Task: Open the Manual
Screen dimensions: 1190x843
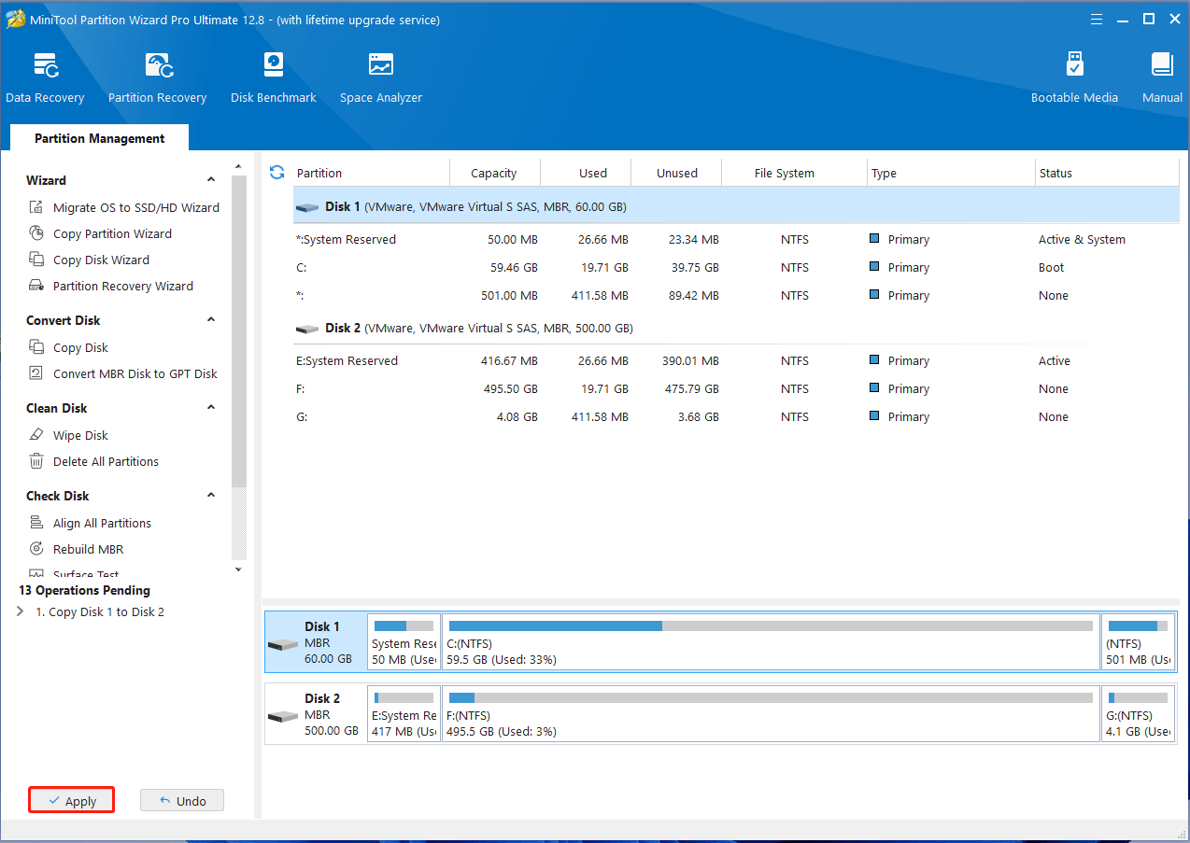Action: 1162,78
